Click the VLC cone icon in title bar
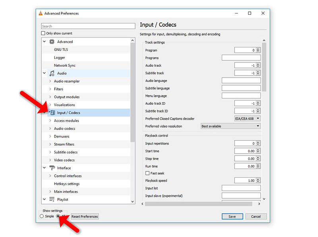This screenshot has width=318, height=237. coord(40,13)
